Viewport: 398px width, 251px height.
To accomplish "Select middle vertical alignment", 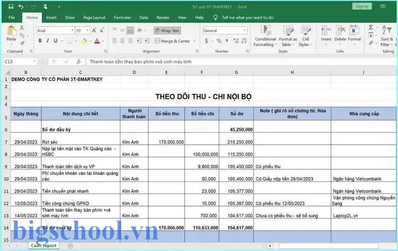I will click(x=122, y=30).
